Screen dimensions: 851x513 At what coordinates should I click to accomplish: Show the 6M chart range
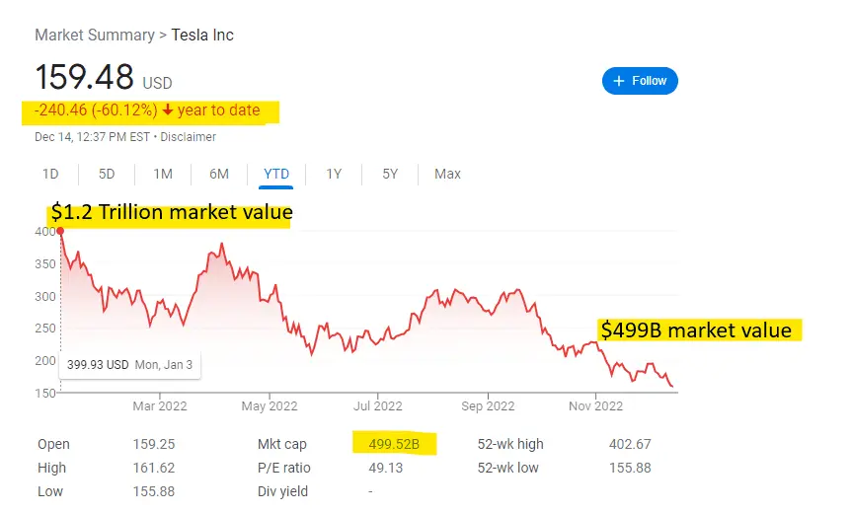click(x=219, y=174)
